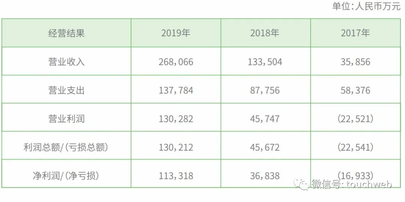Select the 137,784 expense cell
The image size is (405, 202).
point(176,90)
